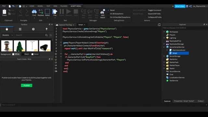Click Expand All Folds action
This screenshot has height=117, width=208.
click(x=154, y=14)
